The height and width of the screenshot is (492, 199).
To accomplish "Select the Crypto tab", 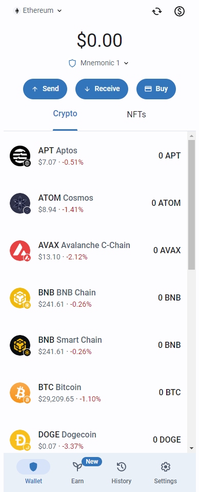I will [65, 114].
